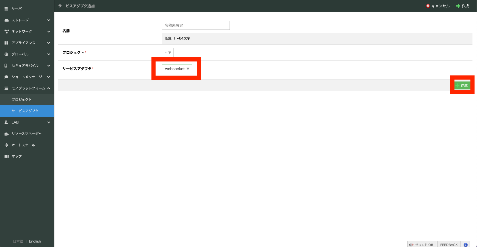This screenshot has height=247, width=477.
Task: Toggle sound with the サウンド:Off button
Action: pyautogui.click(x=421, y=244)
